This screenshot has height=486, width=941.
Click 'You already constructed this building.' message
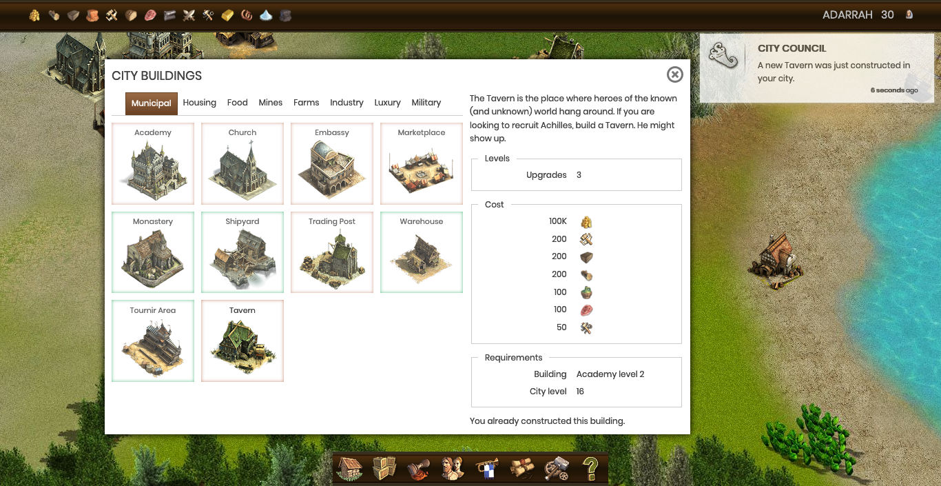[547, 421]
